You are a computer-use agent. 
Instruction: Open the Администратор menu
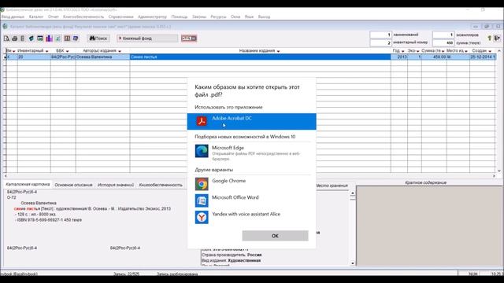(152, 17)
